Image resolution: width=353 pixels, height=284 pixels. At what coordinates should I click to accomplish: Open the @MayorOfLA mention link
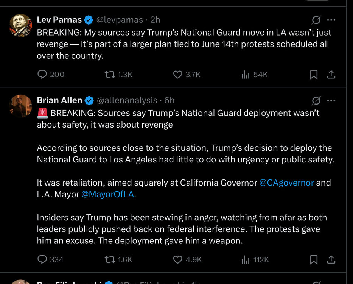(107, 195)
